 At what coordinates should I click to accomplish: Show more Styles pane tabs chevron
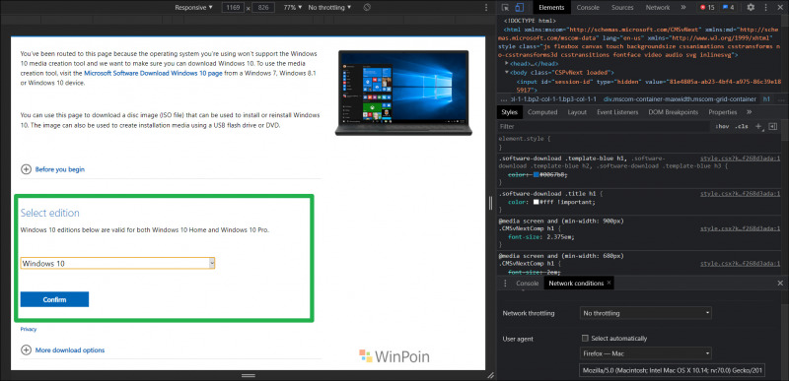pos(750,112)
